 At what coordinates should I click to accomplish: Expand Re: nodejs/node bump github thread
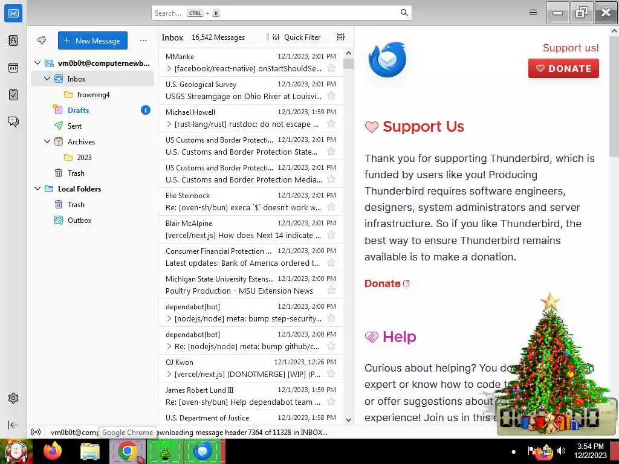click(169, 346)
